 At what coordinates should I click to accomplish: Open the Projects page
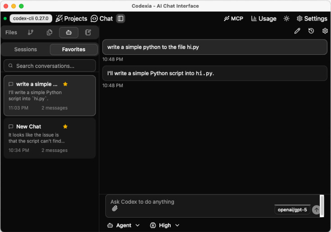pos(71,18)
